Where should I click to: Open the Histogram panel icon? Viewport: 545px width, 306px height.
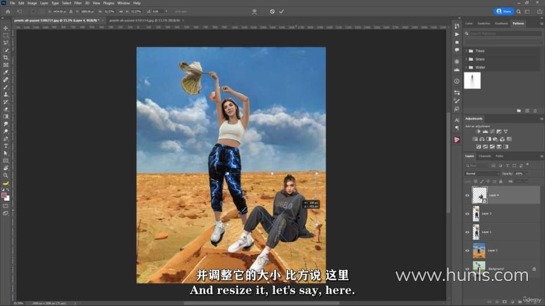456,70
